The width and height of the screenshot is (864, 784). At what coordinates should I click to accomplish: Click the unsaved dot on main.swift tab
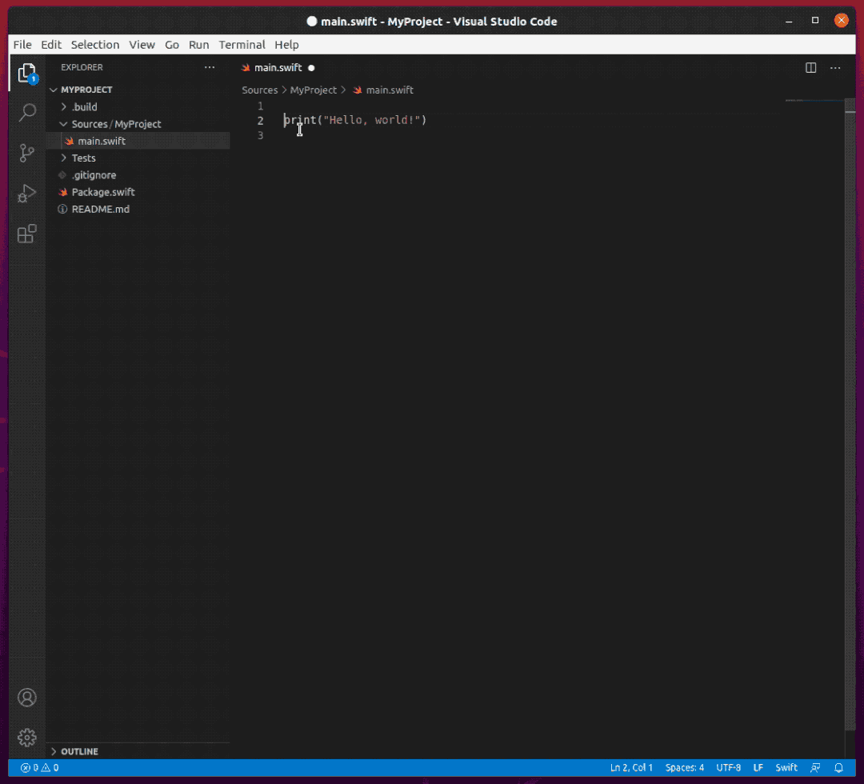pos(311,68)
